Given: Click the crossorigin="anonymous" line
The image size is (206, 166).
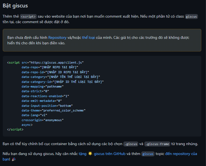Looking at the screenshot, I should click(43, 120).
